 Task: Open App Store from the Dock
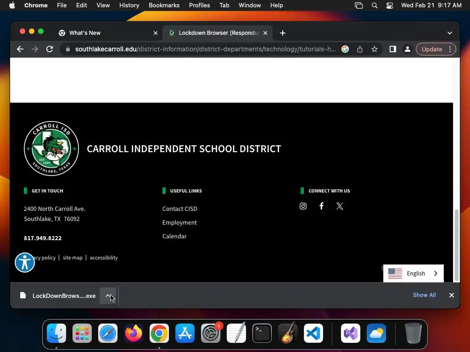click(x=185, y=333)
